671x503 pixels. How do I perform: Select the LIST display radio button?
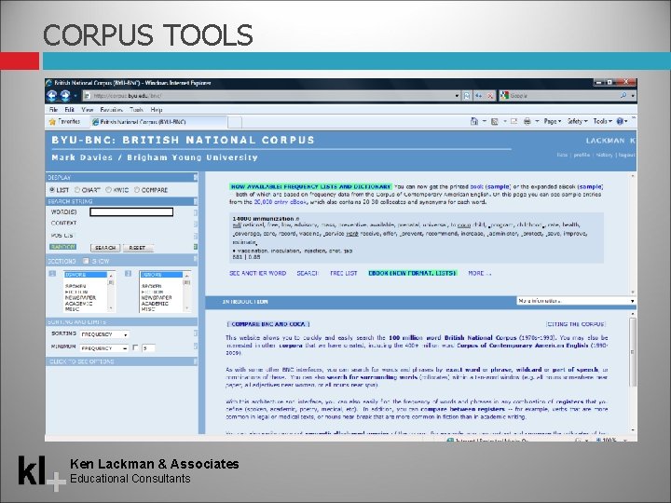pos(52,190)
